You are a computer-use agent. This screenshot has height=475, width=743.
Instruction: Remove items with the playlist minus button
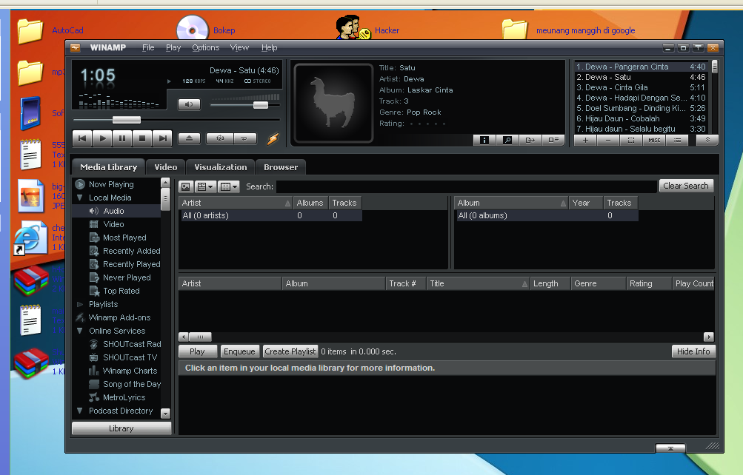(608, 140)
